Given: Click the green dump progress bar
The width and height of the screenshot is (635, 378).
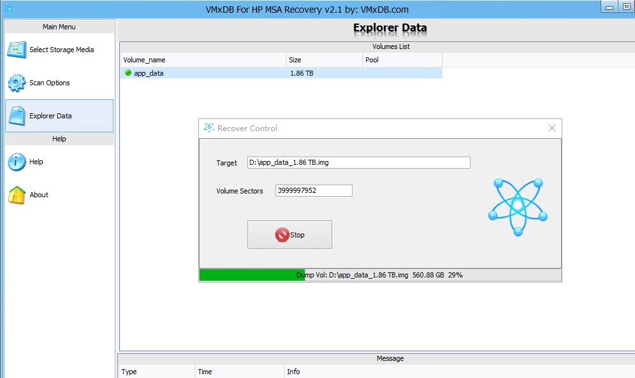Looking at the screenshot, I should click(252, 275).
